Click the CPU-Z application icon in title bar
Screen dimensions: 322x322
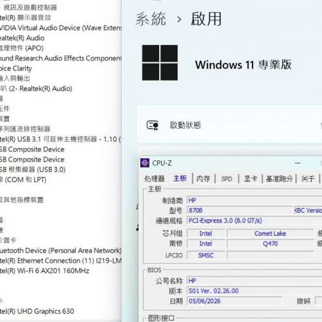coord(145,163)
